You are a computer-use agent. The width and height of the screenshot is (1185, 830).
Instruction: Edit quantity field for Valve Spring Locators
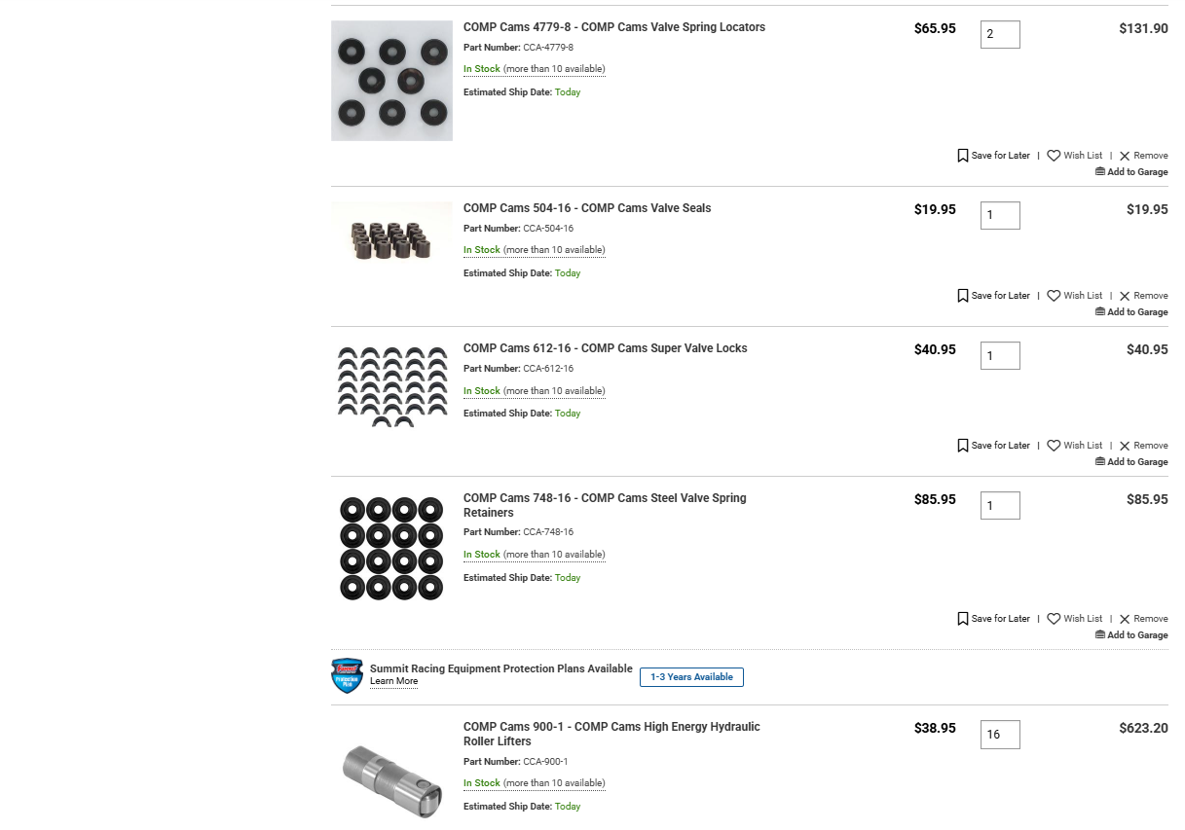(x=999, y=35)
